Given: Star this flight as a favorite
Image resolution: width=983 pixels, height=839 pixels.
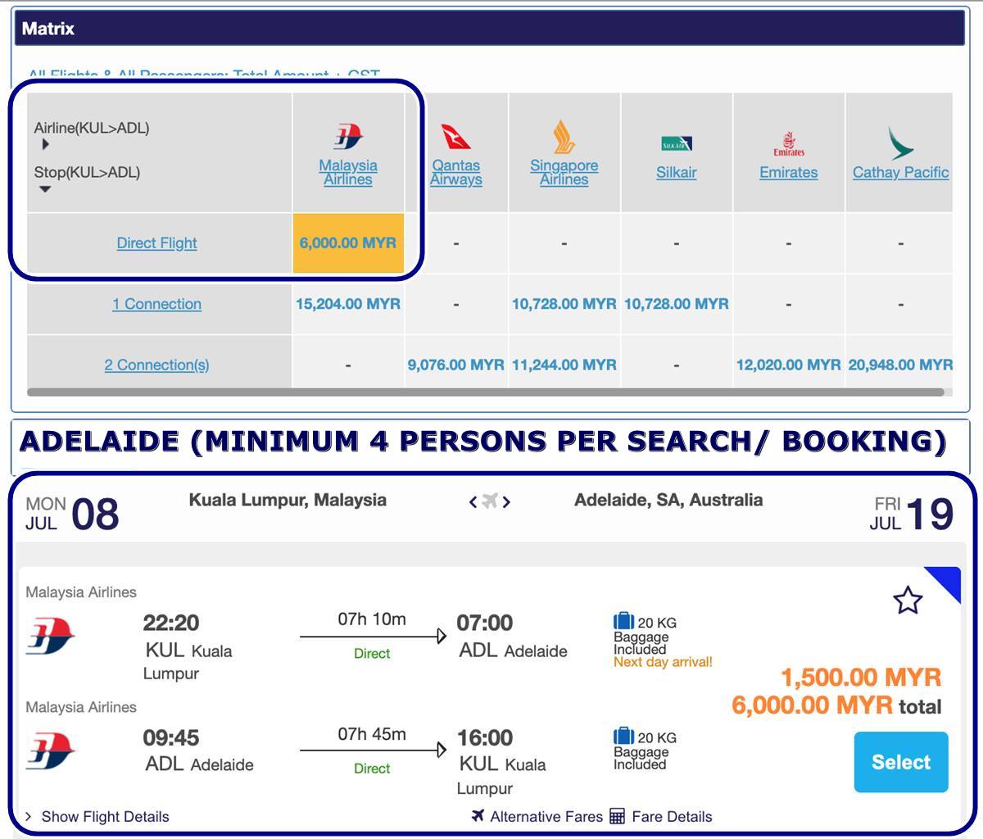Looking at the screenshot, I should (908, 601).
